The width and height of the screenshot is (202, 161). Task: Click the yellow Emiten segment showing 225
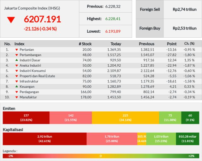126,118
